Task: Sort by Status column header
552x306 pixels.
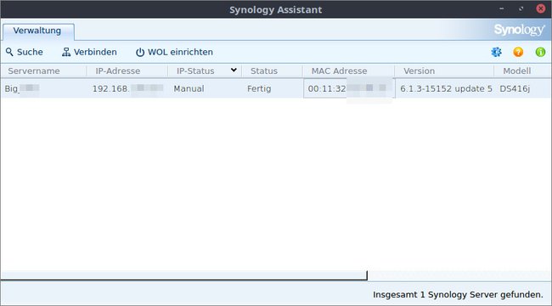Action: 272,71
